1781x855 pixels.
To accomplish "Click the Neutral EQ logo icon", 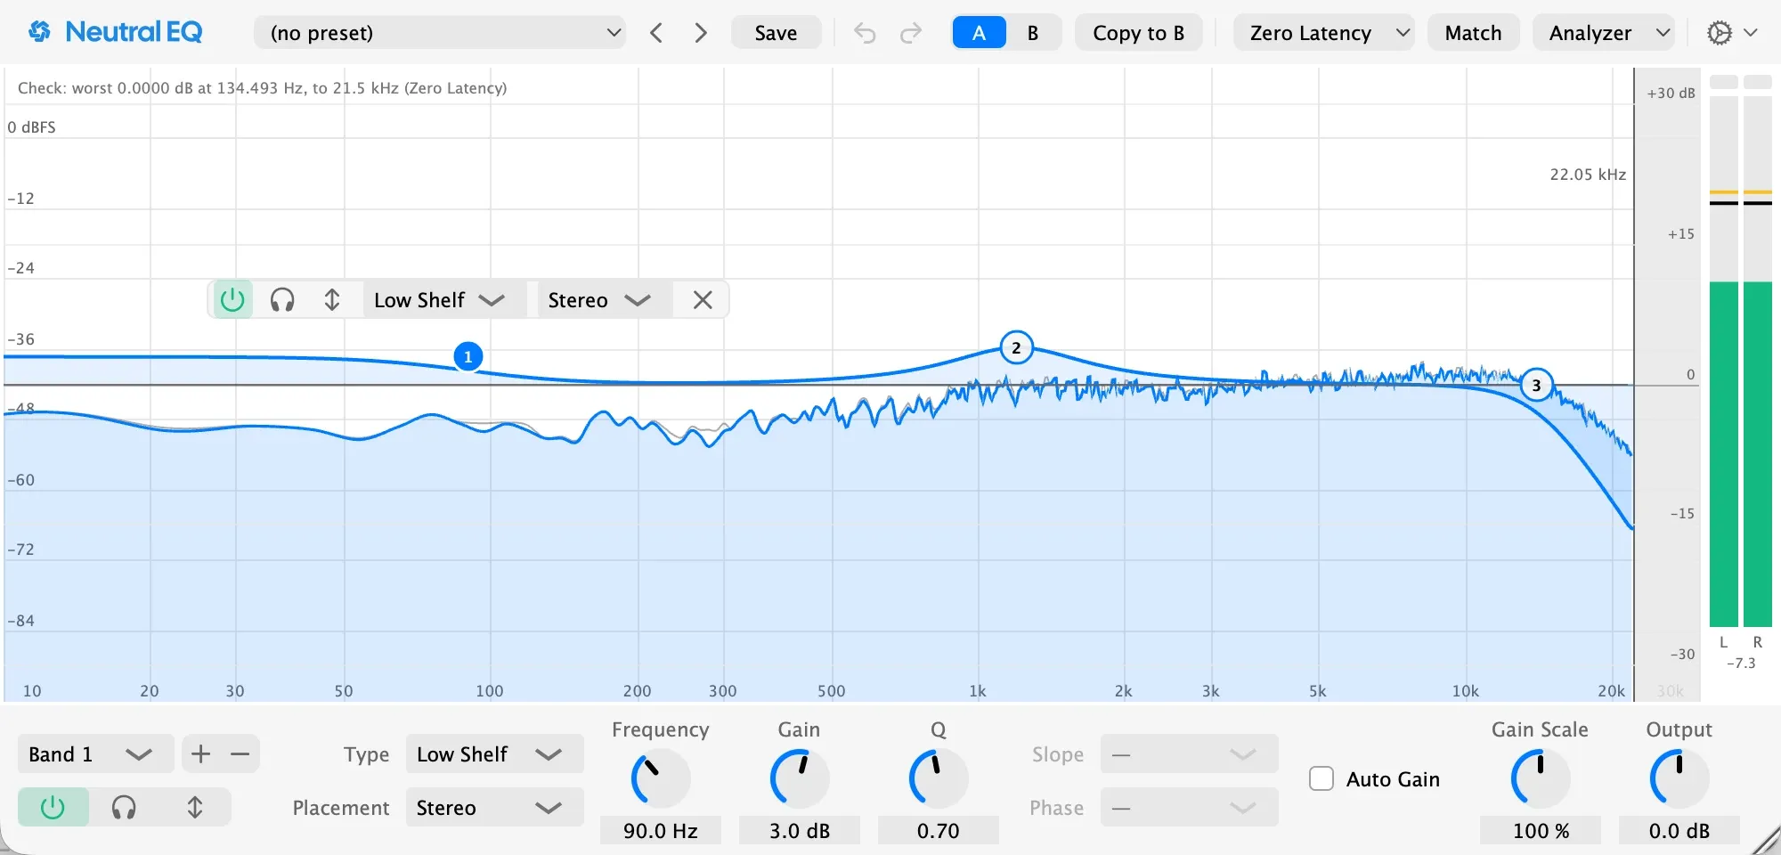I will coord(40,32).
